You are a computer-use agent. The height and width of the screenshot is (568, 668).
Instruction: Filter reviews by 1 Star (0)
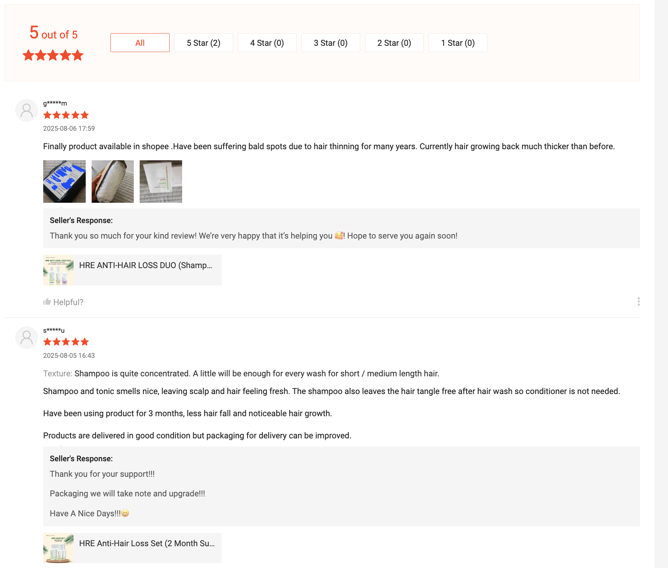click(x=458, y=43)
